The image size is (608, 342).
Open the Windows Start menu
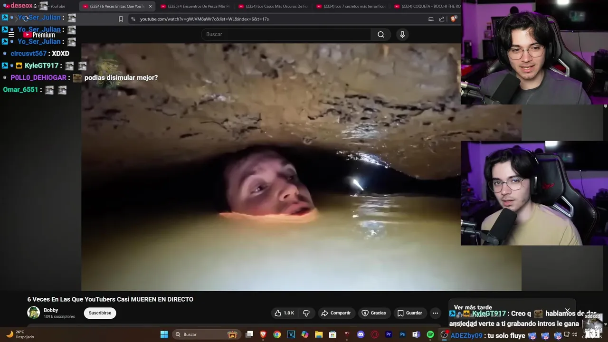click(x=164, y=334)
